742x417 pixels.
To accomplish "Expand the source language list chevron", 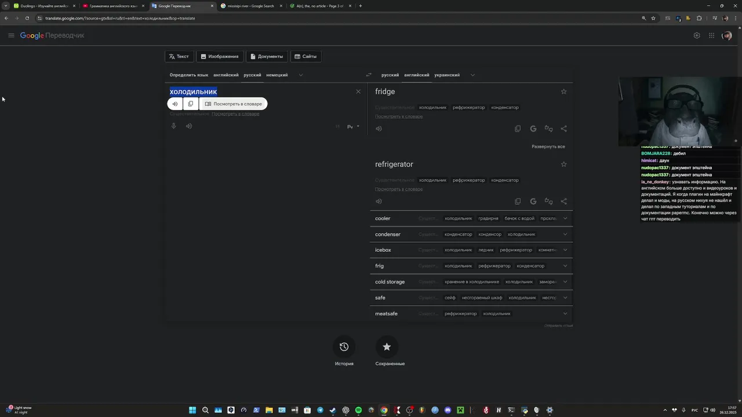I will coord(301,75).
